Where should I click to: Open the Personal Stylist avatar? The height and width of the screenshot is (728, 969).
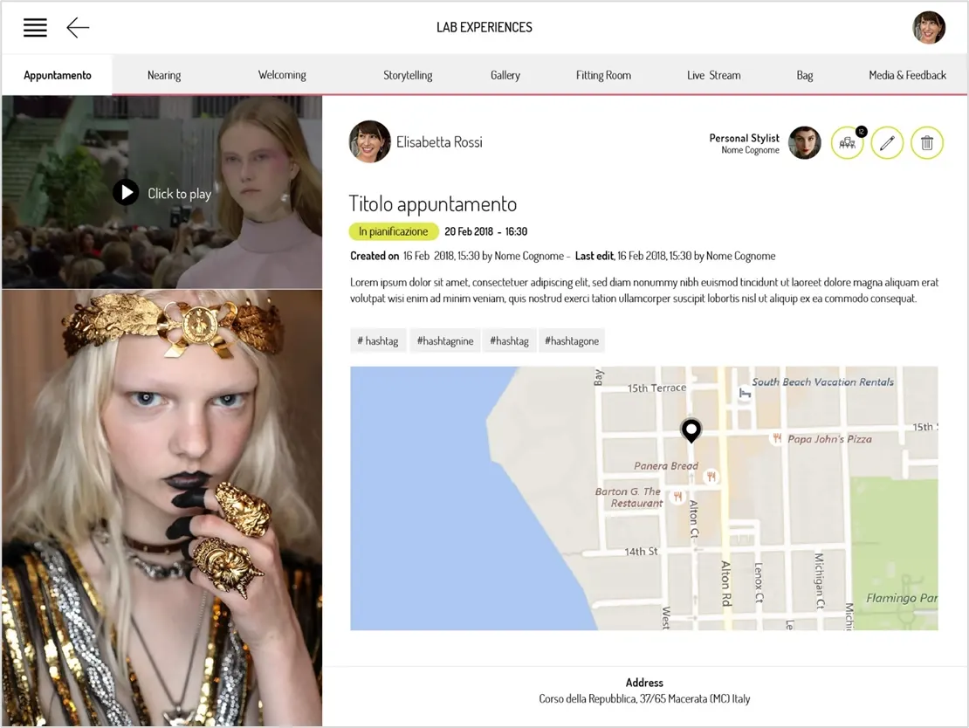click(805, 143)
